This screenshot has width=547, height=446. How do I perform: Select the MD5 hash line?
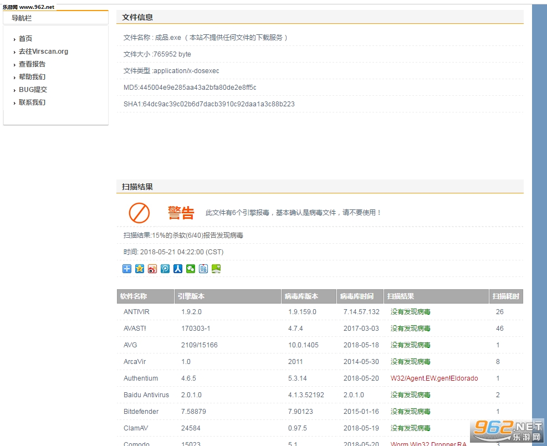point(190,88)
